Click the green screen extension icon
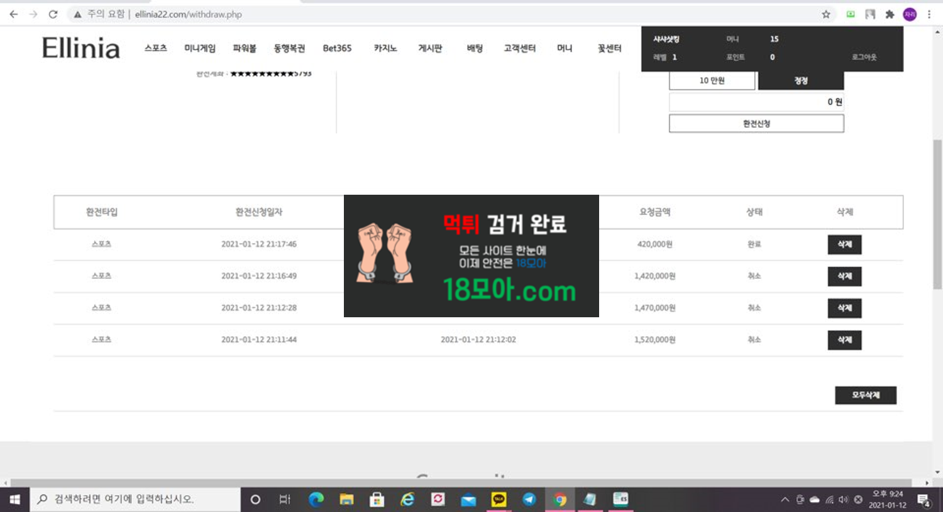 (851, 14)
